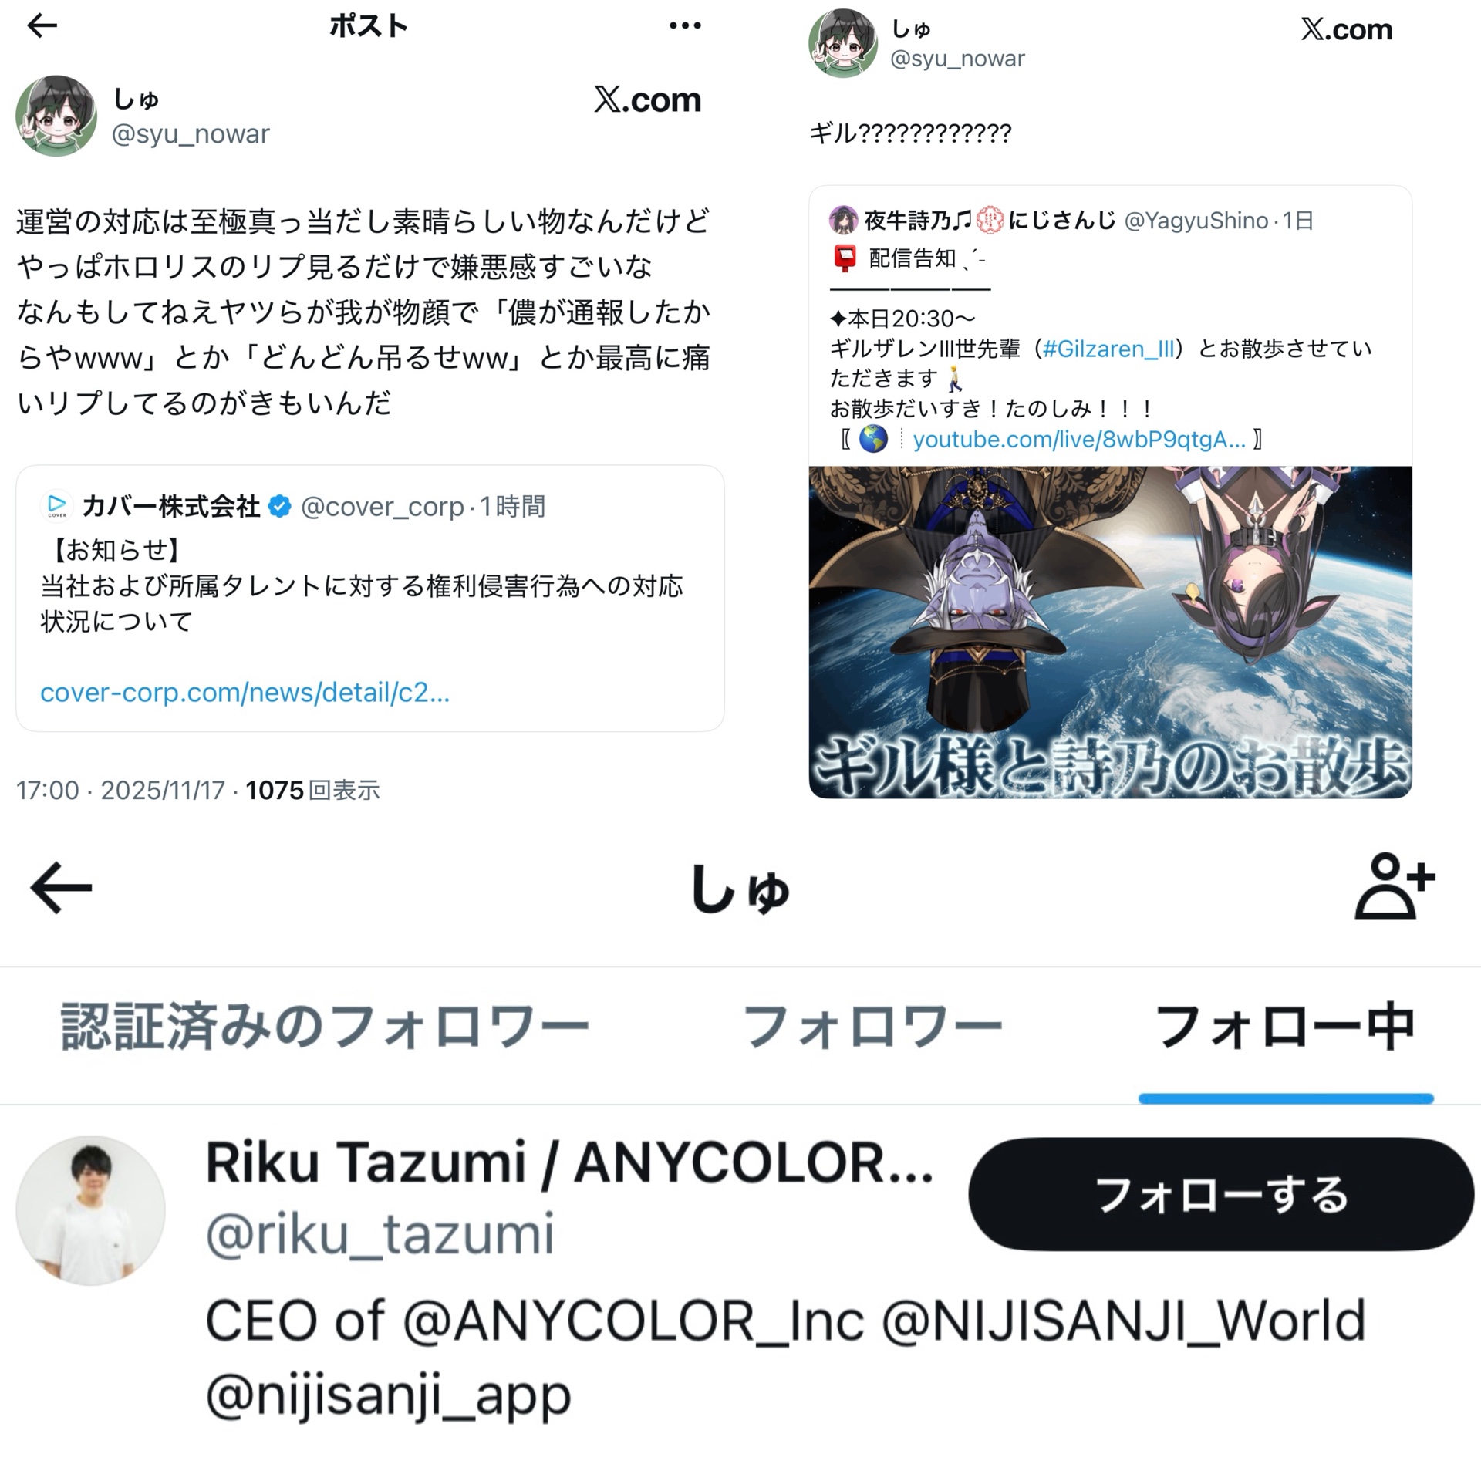The height and width of the screenshot is (1481, 1481).
Task: Tap the @ANYCOLOR_Inc mention in the bio
Action: point(633,1320)
